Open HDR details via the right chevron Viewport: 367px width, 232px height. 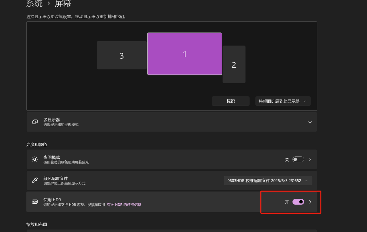click(x=310, y=202)
